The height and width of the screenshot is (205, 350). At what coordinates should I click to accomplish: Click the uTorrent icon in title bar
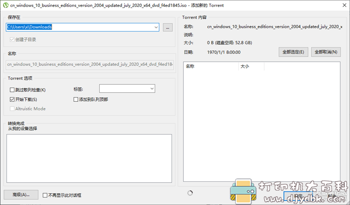(x=6, y=5)
